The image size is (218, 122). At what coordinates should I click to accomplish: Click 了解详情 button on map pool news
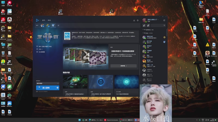123,66
